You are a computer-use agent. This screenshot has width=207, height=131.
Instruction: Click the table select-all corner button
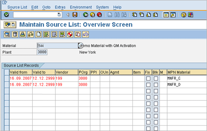pos(7,72)
